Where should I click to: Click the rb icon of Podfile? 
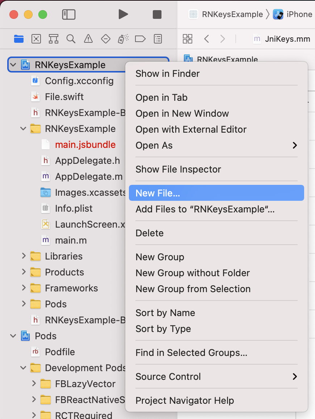(35, 352)
